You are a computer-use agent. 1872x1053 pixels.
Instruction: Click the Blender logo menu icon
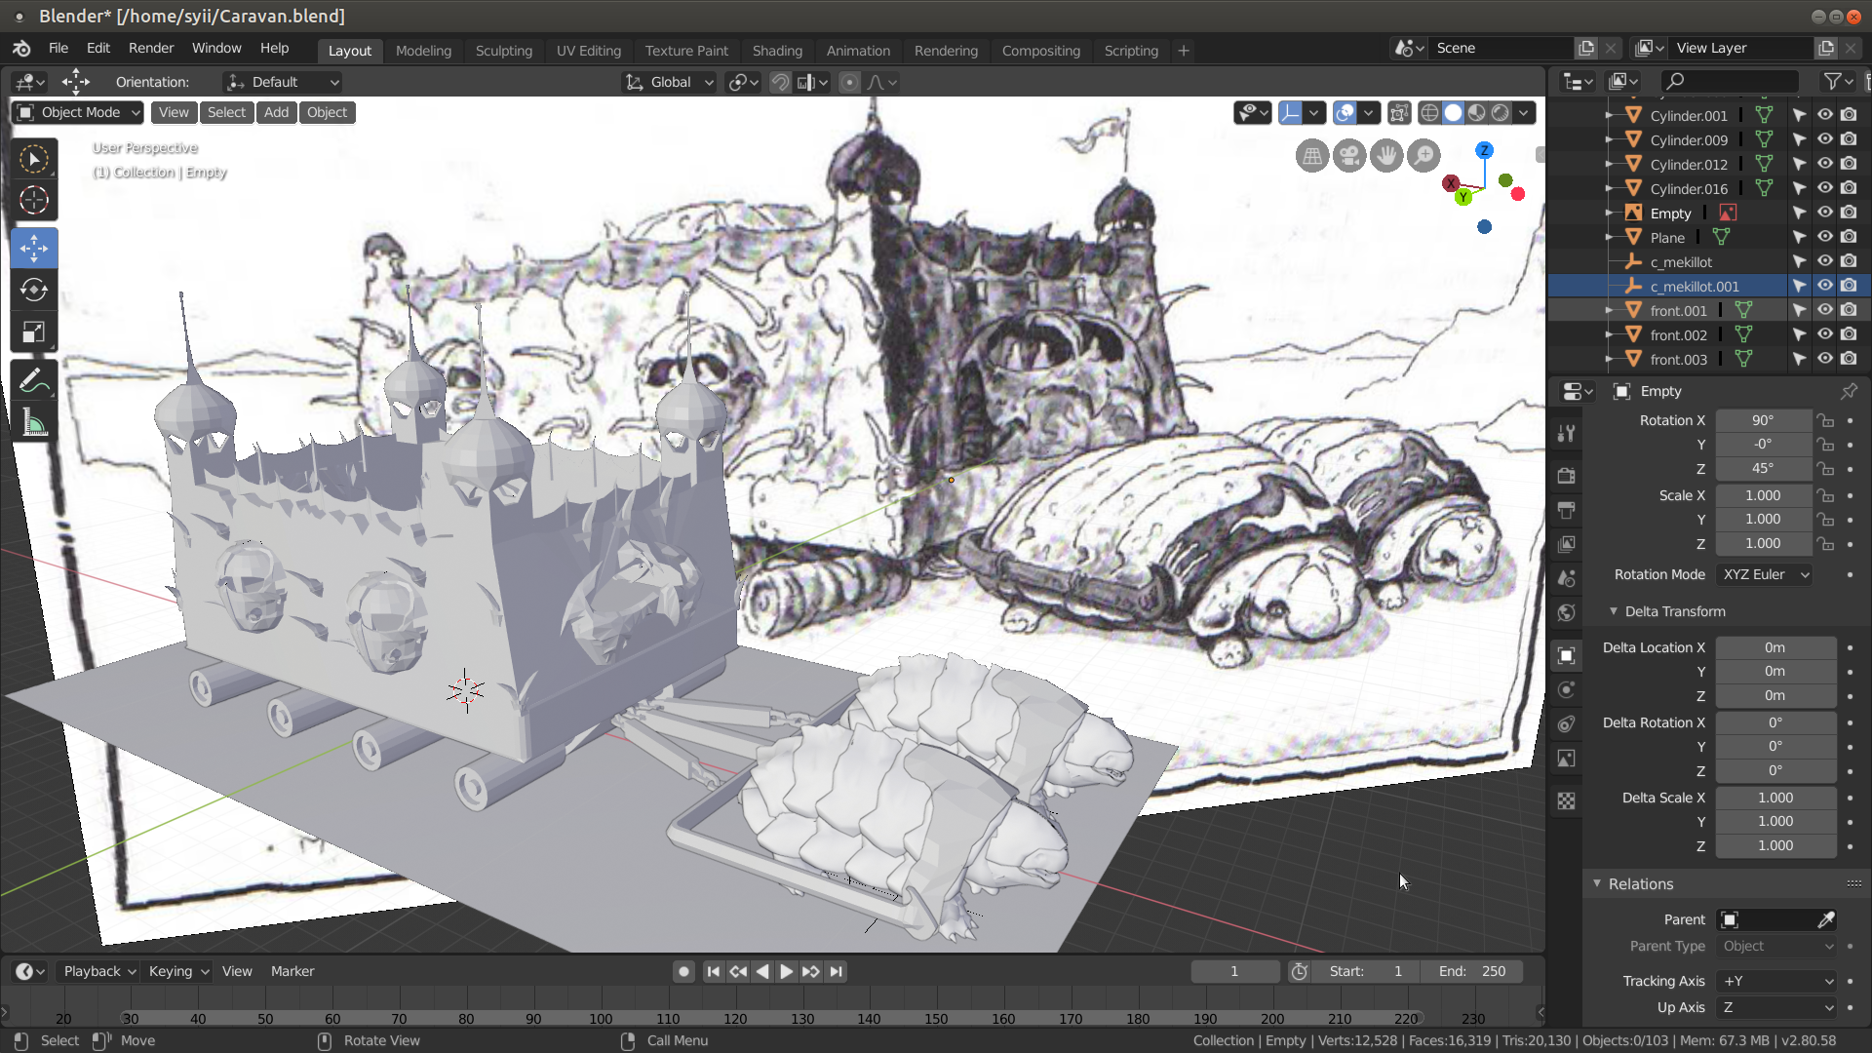click(x=21, y=48)
